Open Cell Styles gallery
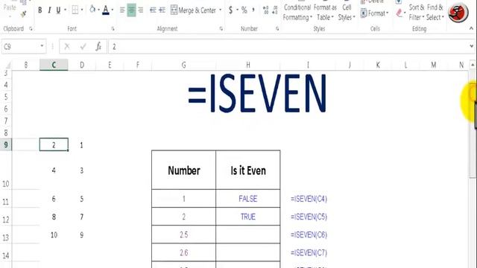Image resolution: width=477 pixels, height=268 pixels. pyautogui.click(x=347, y=12)
